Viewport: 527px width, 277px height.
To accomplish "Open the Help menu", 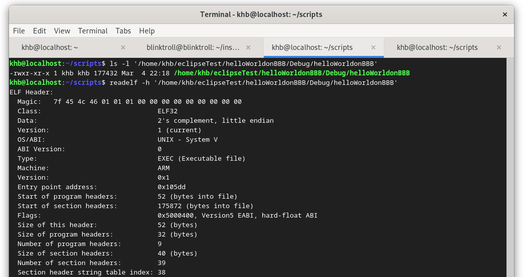I will 147,31.
